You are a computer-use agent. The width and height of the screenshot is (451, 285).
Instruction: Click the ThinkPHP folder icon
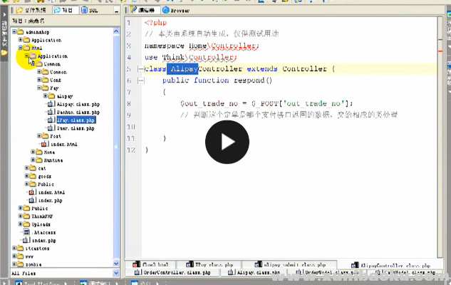(26, 217)
